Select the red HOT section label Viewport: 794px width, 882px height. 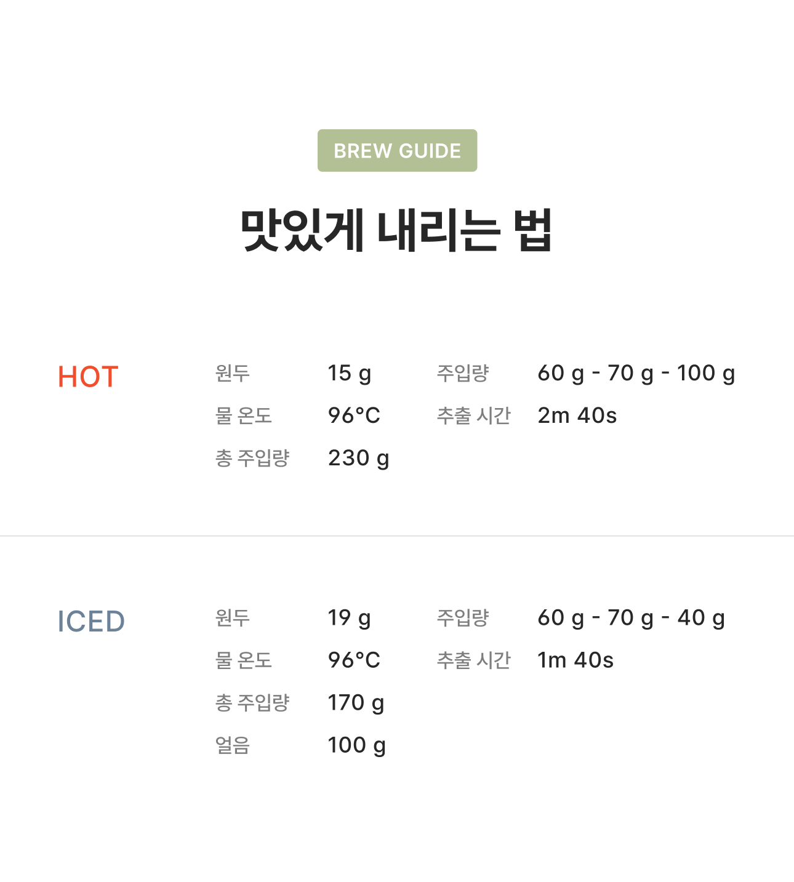pyautogui.click(x=88, y=377)
